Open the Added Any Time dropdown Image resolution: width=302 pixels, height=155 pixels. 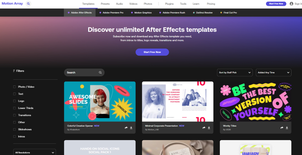[273, 73]
